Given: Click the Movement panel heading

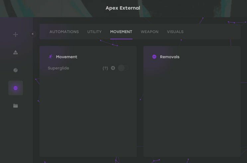Looking at the screenshot, I should pyautogui.click(x=67, y=57).
